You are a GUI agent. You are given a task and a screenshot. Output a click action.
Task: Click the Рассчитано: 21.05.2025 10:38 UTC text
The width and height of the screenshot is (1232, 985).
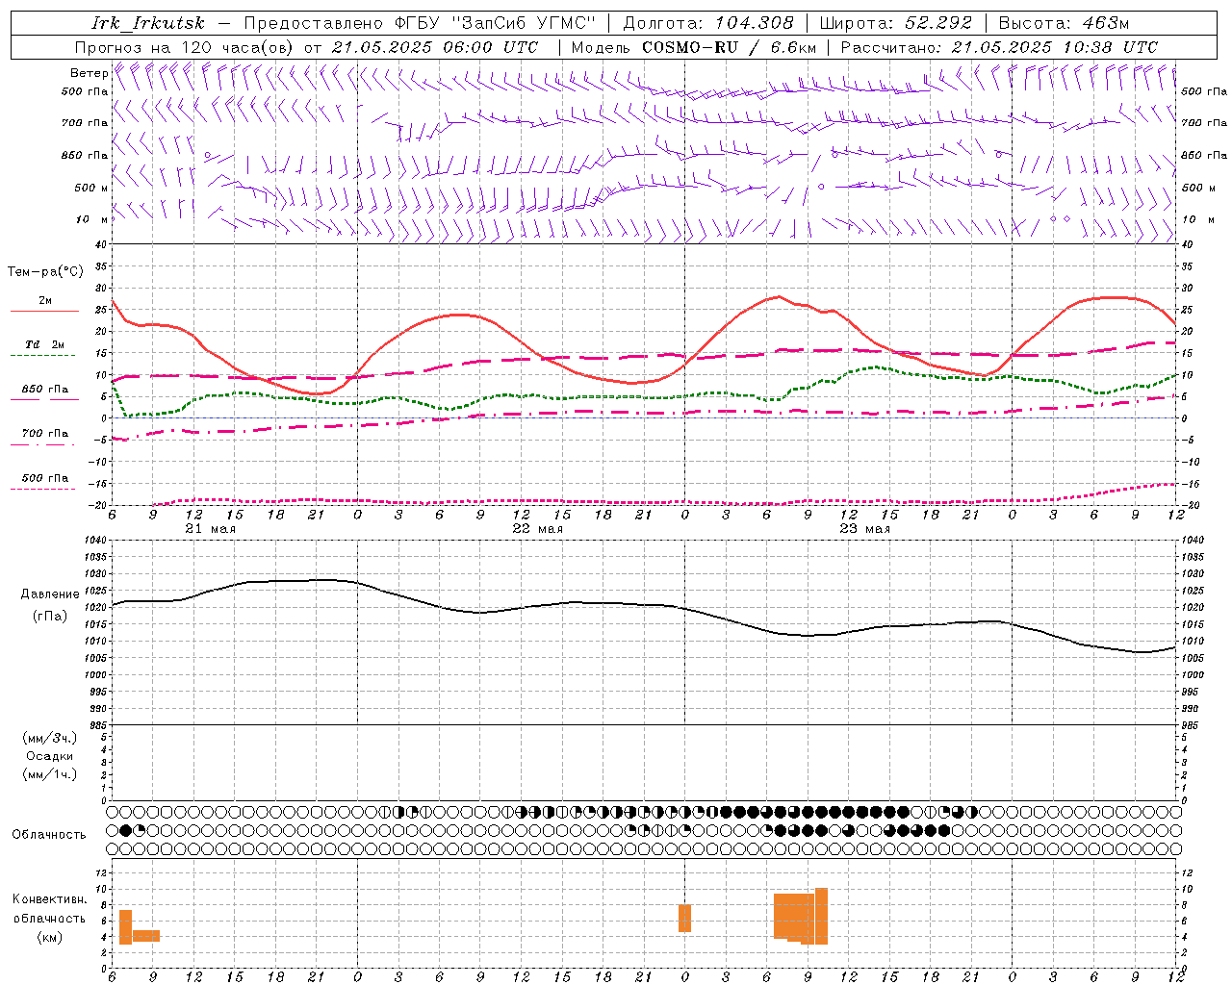(x=999, y=47)
